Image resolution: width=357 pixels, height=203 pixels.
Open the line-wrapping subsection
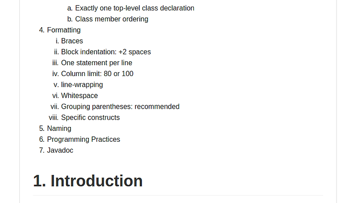(82, 84)
